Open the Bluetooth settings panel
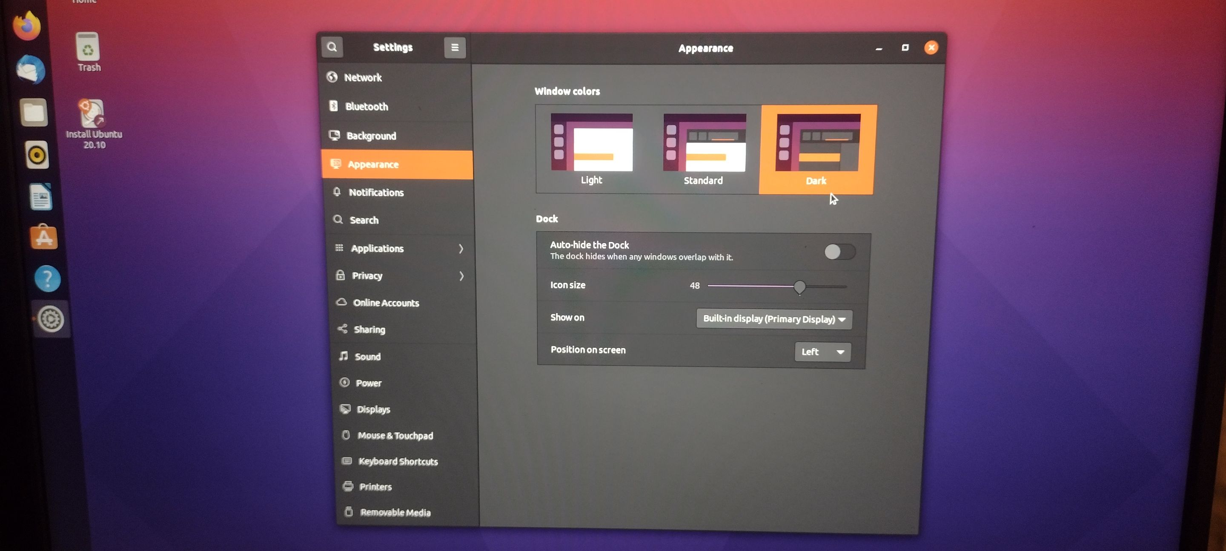The width and height of the screenshot is (1226, 551). (x=367, y=106)
